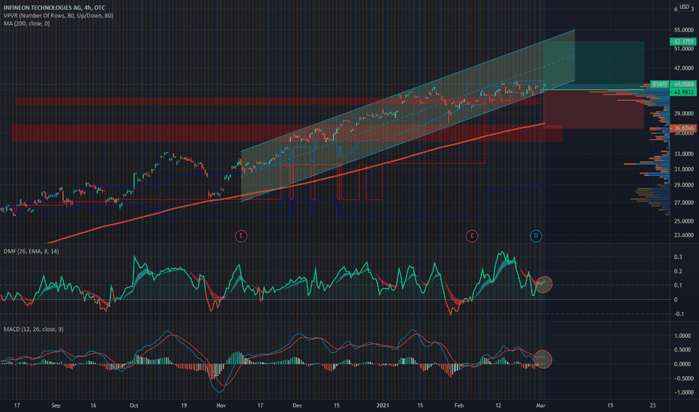Select the DMF (26, EMA, 8, 14) legend

[31, 251]
